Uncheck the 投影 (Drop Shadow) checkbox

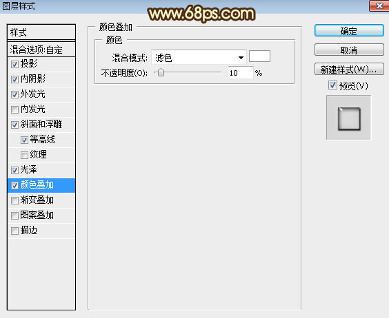[14, 65]
